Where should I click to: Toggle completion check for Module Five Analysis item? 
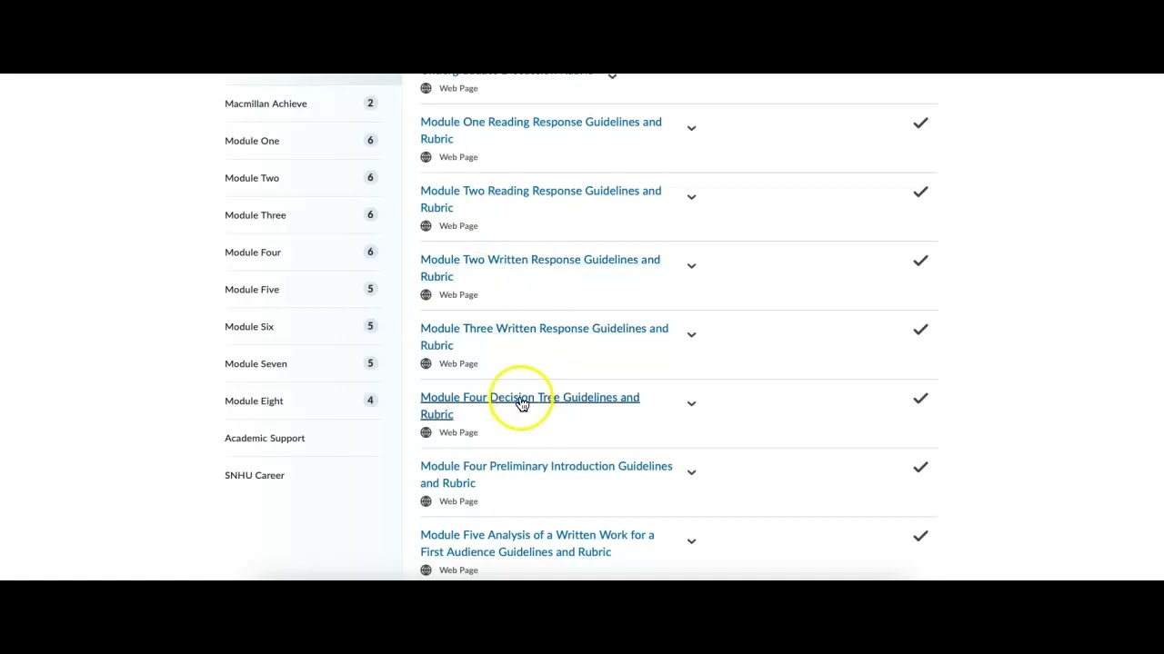click(920, 536)
